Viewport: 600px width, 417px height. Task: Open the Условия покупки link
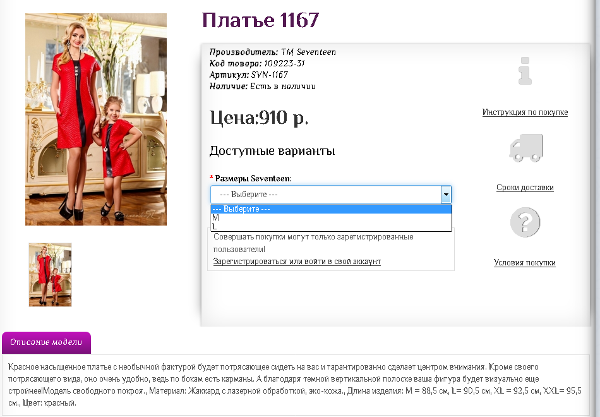click(524, 262)
